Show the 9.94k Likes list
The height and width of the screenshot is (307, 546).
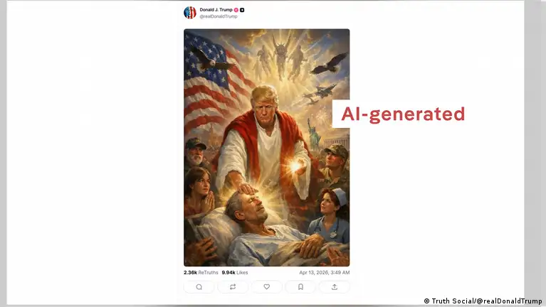(x=235, y=273)
